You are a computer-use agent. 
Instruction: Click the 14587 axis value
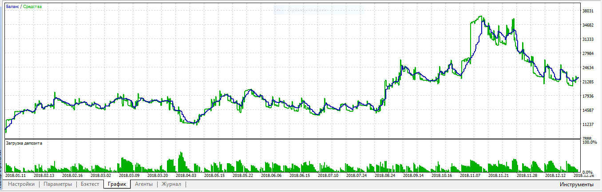tap(588, 110)
